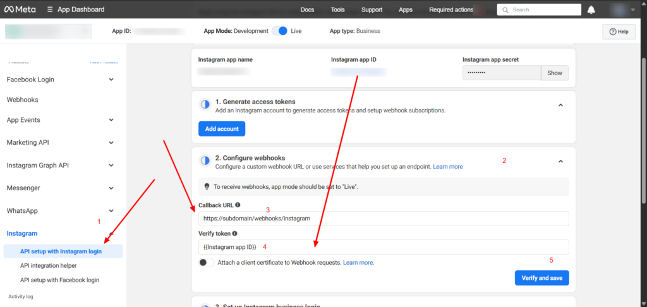Click the Callback URL input field
Image resolution: width=647 pixels, height=307 pixels.
pos(384,219)
